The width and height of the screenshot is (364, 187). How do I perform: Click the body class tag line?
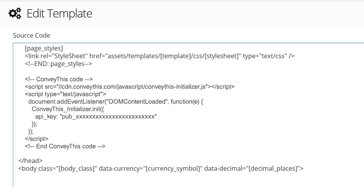[x=161, y=168]
